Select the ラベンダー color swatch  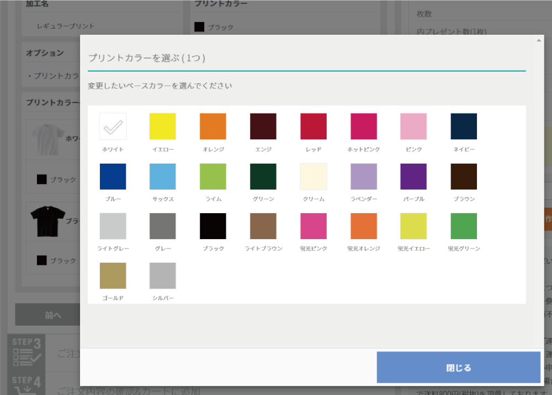pyautogui.click(x=363, y=176)
